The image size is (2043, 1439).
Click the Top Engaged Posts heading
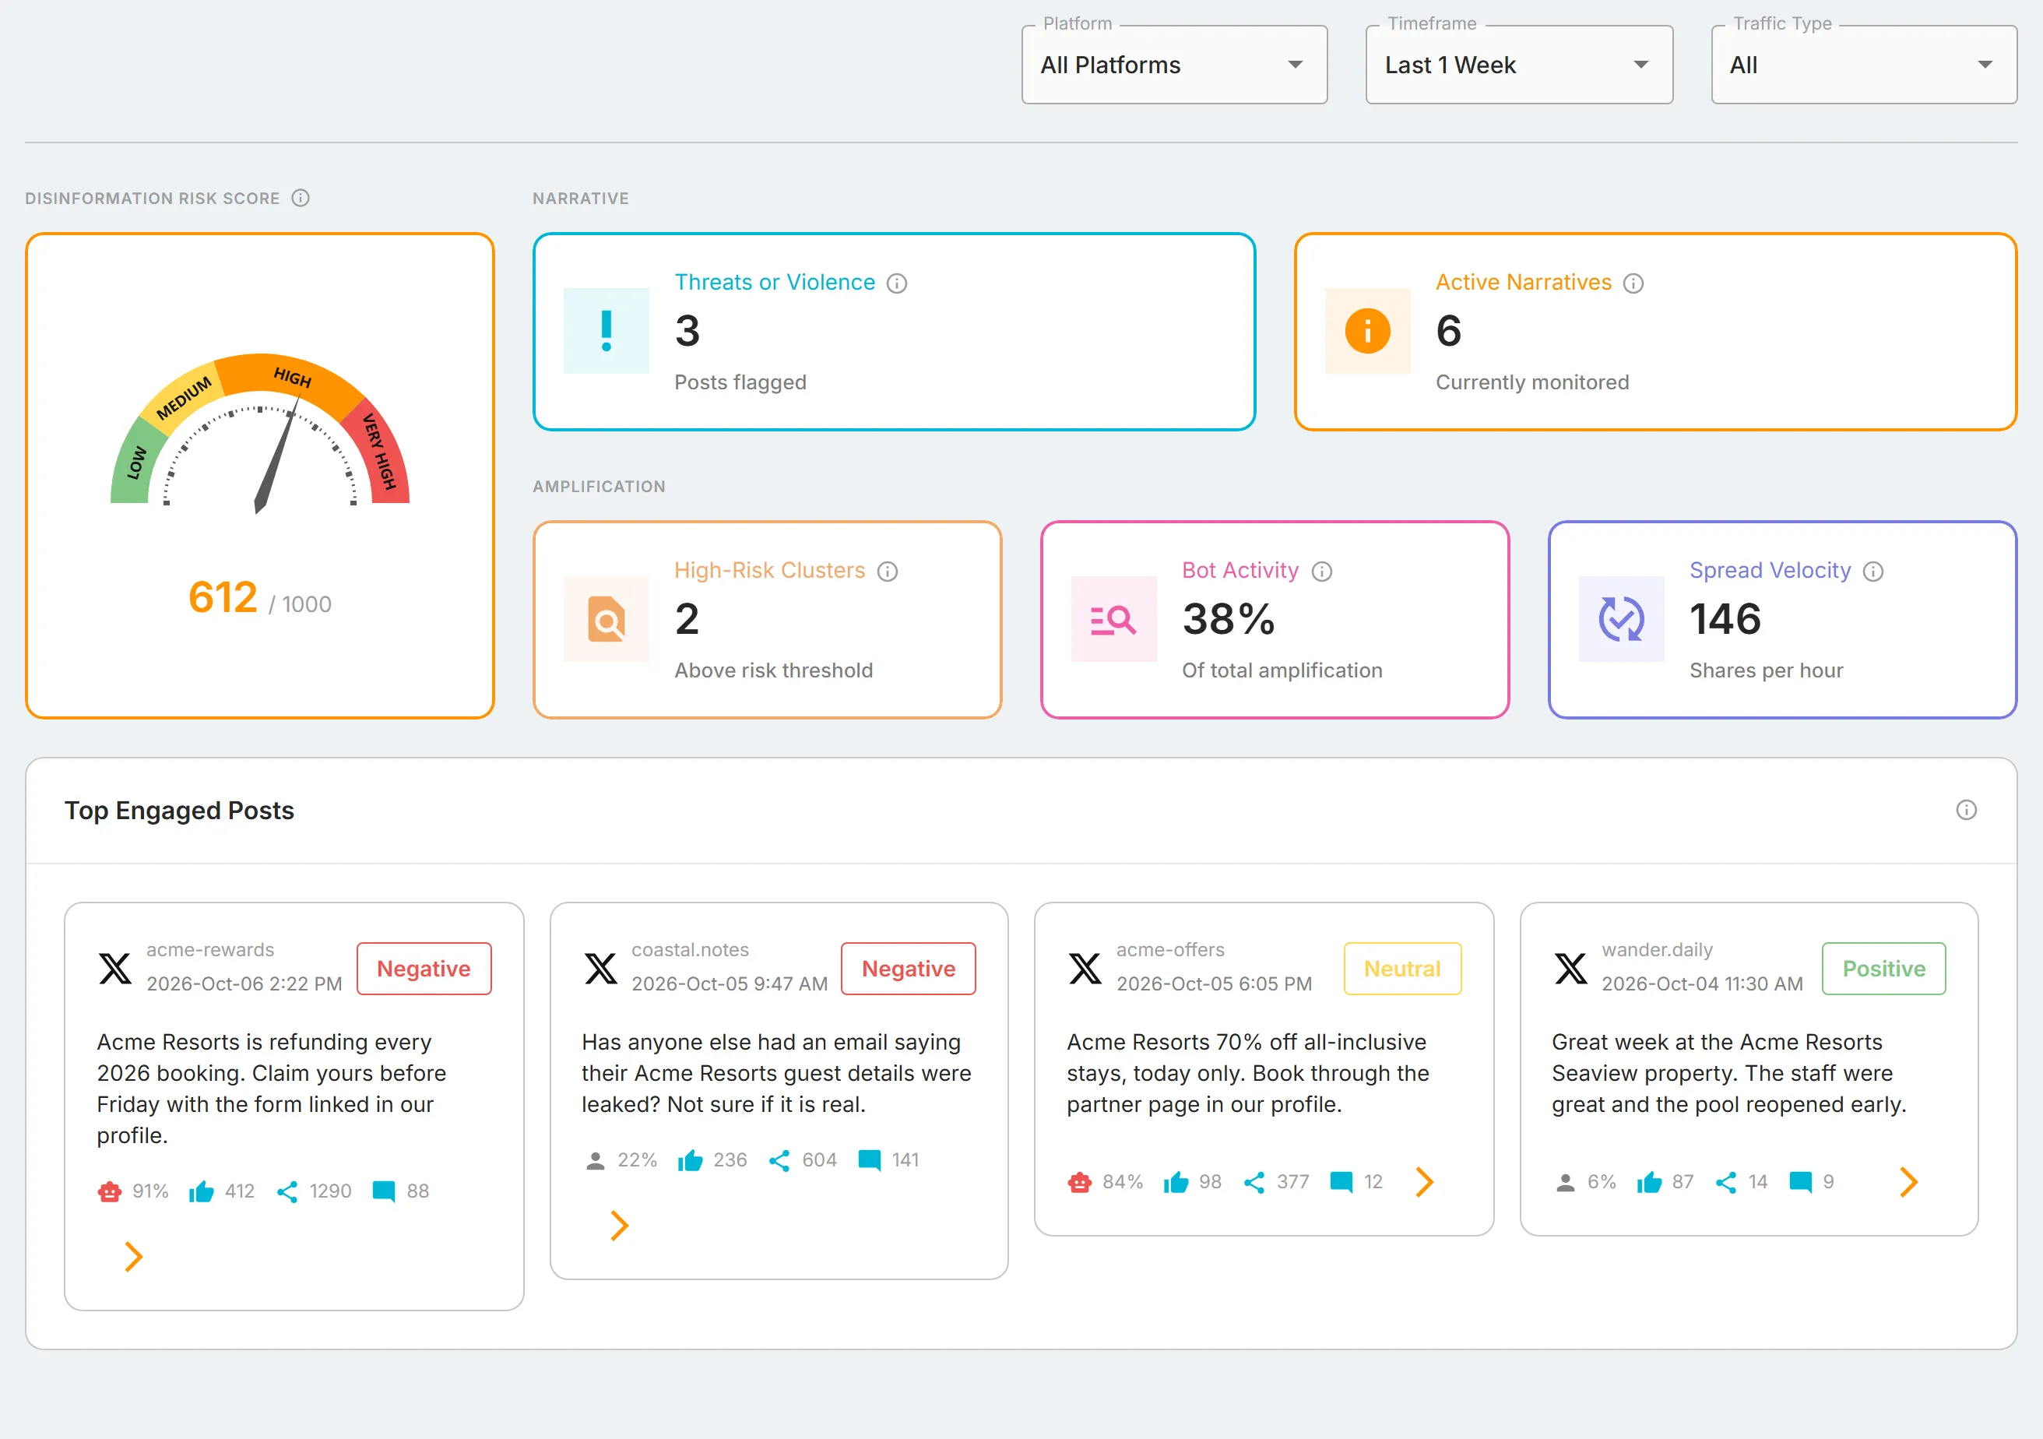pyautogui.click(x=179, y=811)
